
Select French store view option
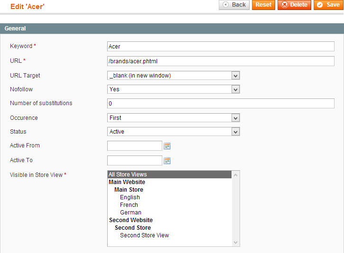(x=129, y=205)
